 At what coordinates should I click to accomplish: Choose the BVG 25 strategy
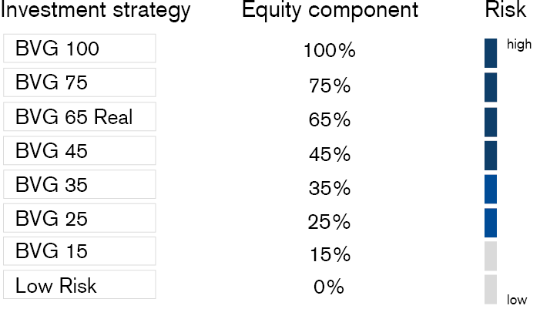[x=79, y=218]
